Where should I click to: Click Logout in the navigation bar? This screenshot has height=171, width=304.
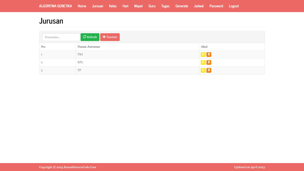[234, 6]
